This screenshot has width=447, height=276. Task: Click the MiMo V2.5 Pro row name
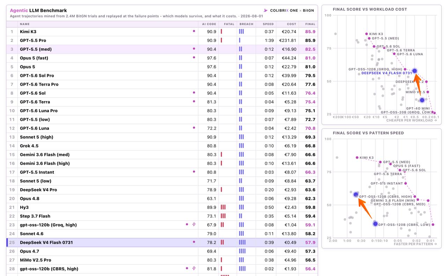[x=36, y=260]
